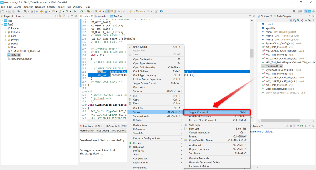Toggle Show Whitespace Characters pilcrow icon
The image size is (316, 170).
119,11
